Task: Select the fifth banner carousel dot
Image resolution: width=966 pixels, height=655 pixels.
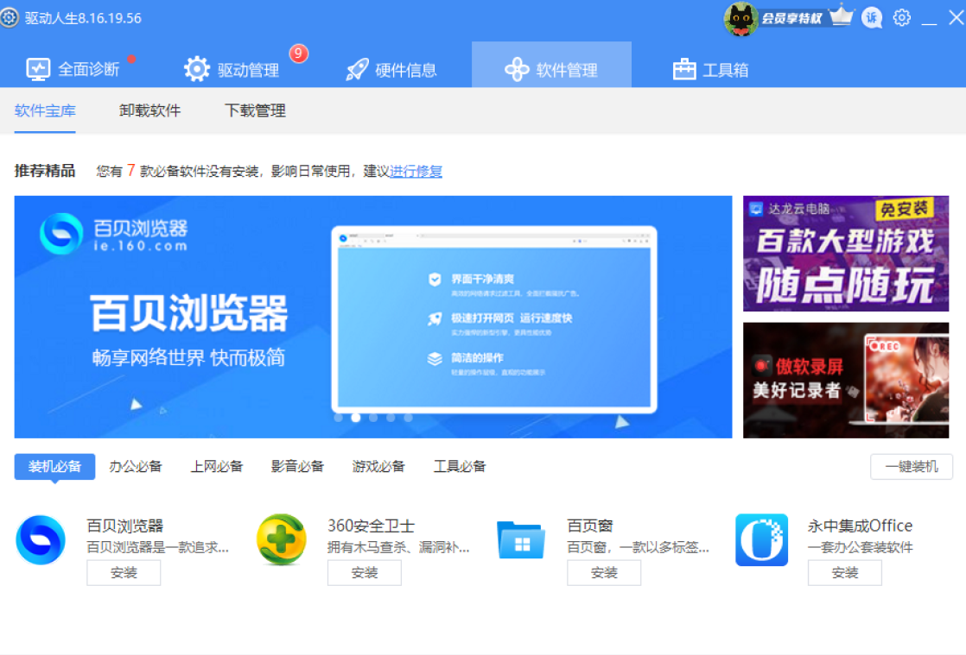Action: click(x=407, y=418)
